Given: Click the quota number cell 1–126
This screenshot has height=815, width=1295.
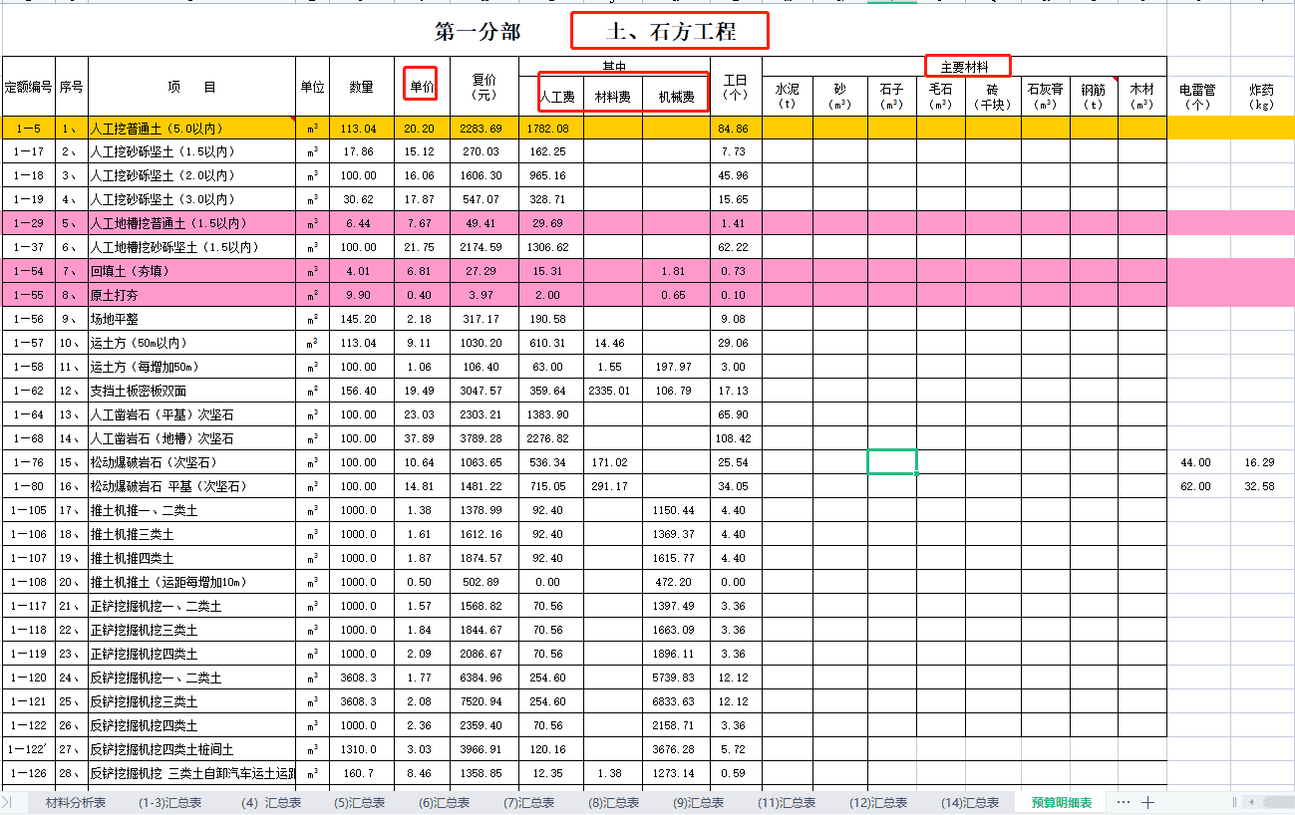Looking at the screenshot, I should pyautogui.click(x=28, y=773).
